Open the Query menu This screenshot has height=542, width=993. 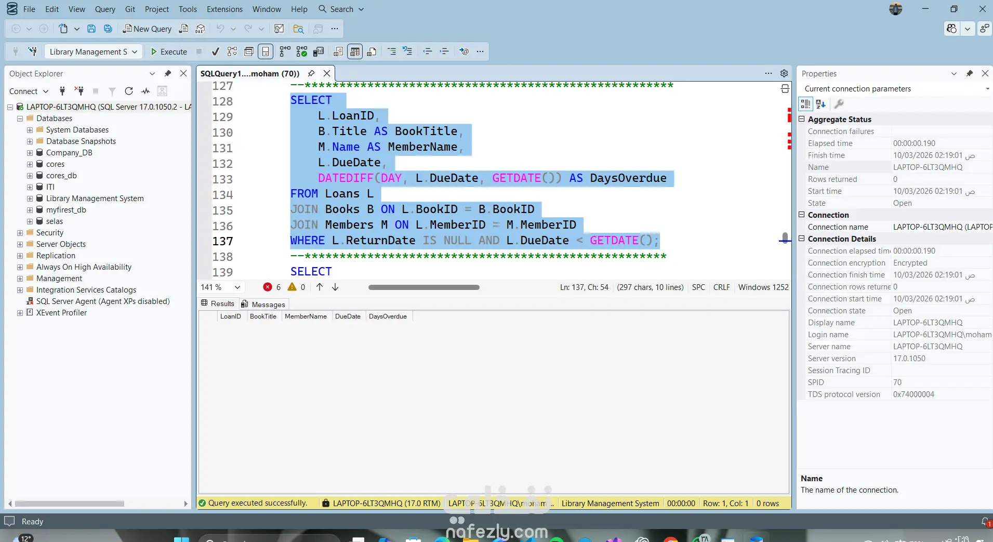tap(105, 9)
